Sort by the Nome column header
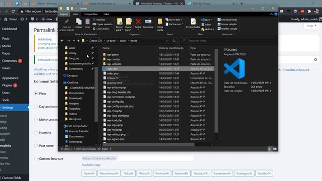This screenshot has height=181, width=322. pos(129,48)
